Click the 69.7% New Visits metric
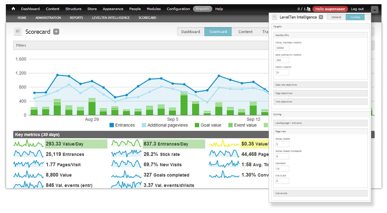This screenshot has height=213, width=387. click(163, 165)
